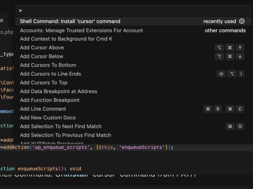Run the Add Line Comment command
Image resolution: width=253 pixels, height=189 pixels.
pos(133,109)
